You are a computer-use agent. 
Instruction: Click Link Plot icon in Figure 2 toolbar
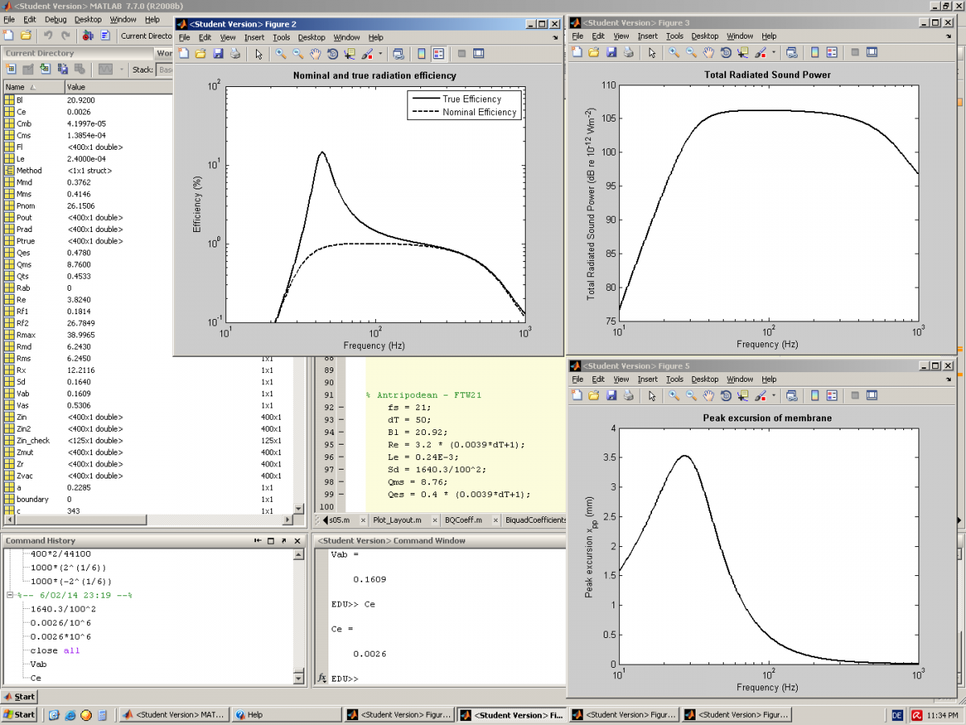[x=398, y=54]
